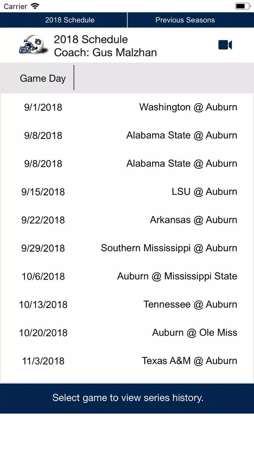Select the Auburn @ Ole Miss game
The height and width of the screenshot is (451, 254).
pyautogui.click(x=127, y=333)
